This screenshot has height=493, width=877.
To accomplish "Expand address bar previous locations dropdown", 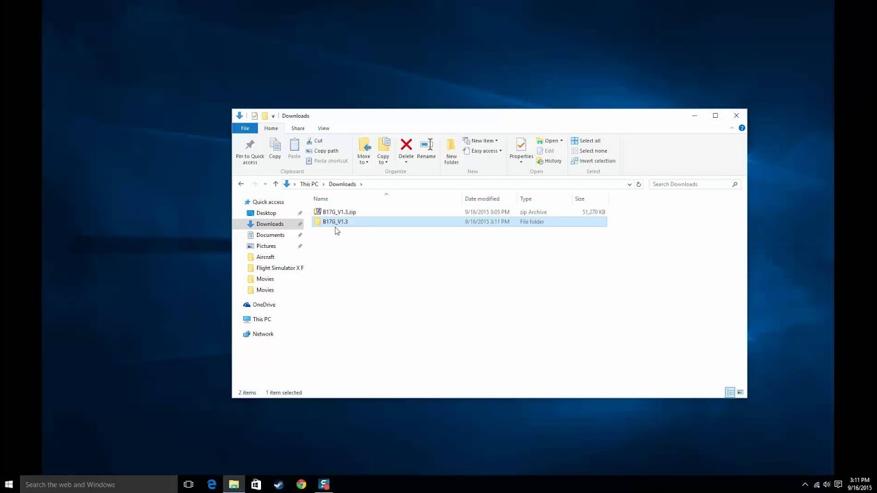I will tap(629, 184).
